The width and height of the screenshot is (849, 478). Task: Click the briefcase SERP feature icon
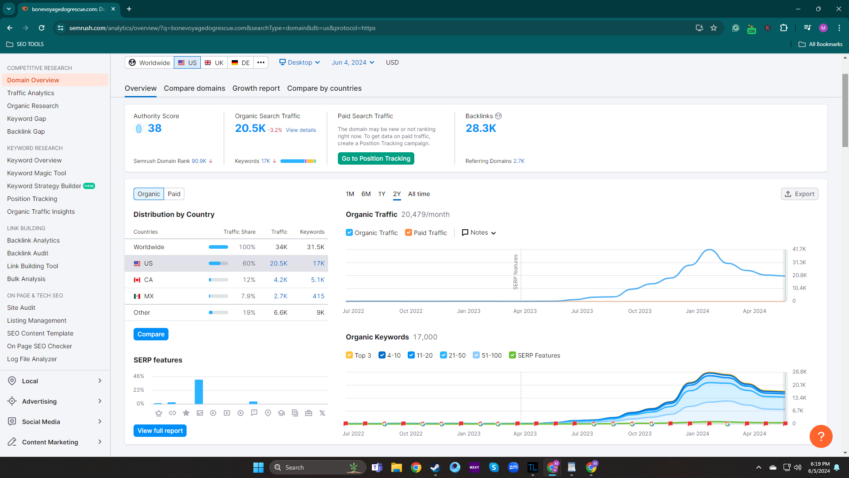pos(309,413)
